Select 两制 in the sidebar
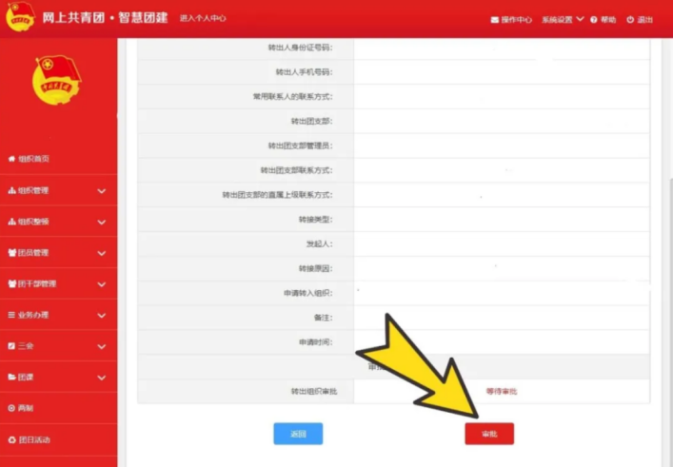 point(25,408)
